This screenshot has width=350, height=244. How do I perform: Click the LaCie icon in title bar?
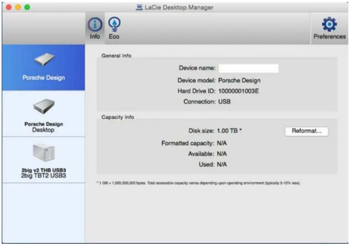pyautogui.click(x=139, y=7)
